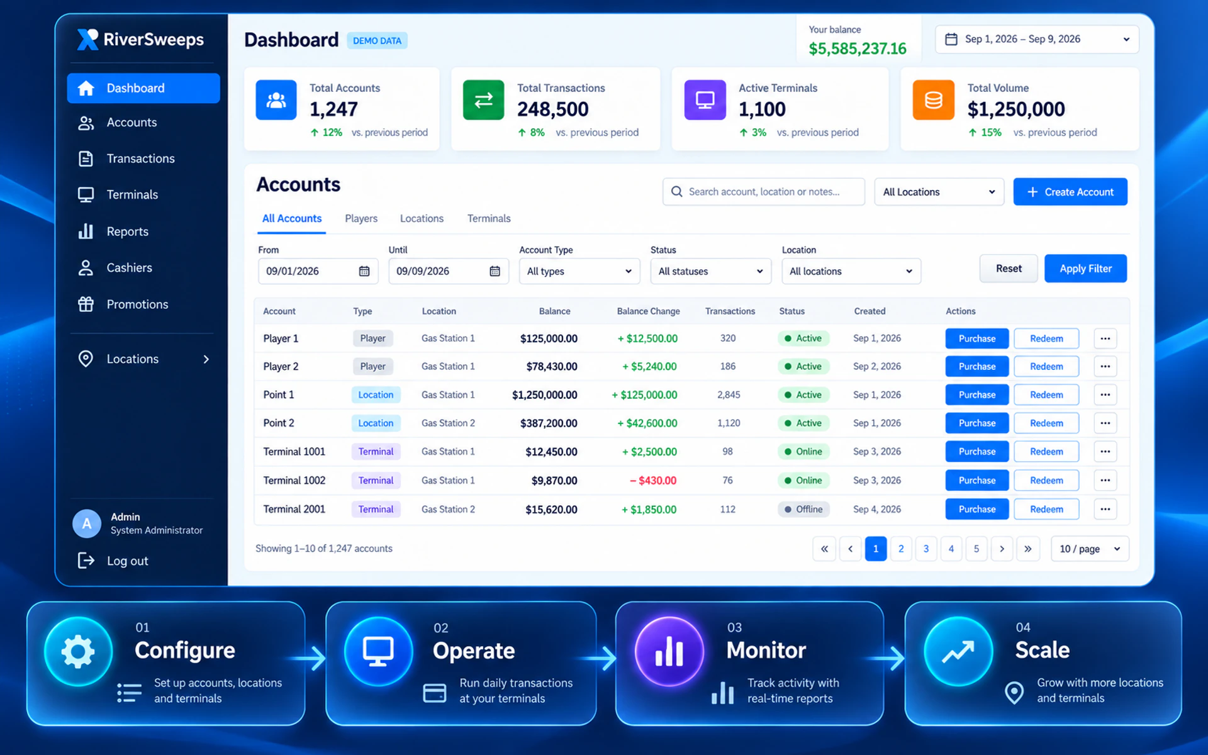
Task: Open more actions for Terminal 2001
Action: [x=1105, y=509]
